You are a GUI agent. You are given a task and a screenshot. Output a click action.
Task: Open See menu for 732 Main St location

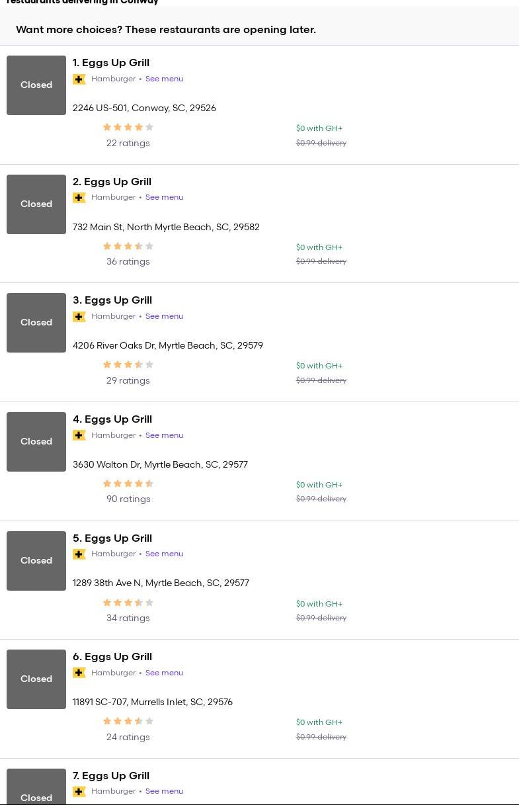click(164, 197)
